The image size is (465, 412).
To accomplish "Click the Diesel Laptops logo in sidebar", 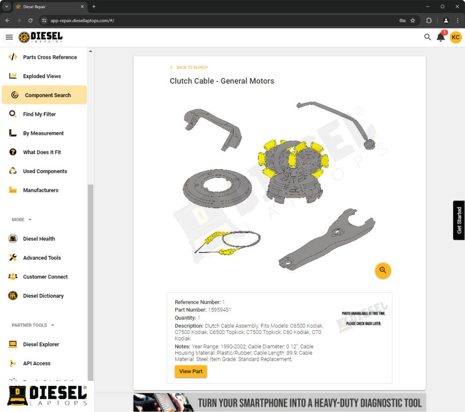I will 47,395.
